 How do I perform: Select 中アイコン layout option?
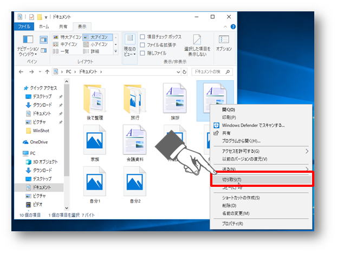[x=65, y=44]
